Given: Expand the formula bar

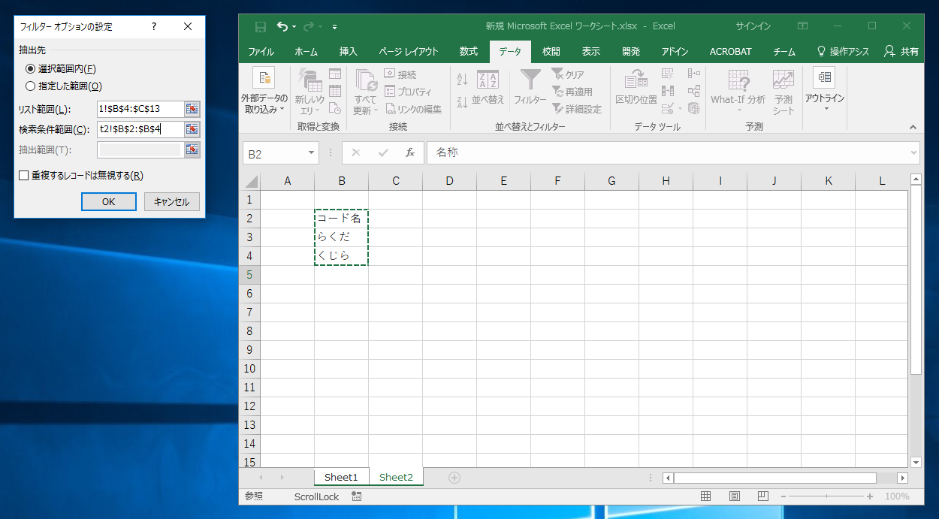Looking at the screenshot, I should coord(913,152).
